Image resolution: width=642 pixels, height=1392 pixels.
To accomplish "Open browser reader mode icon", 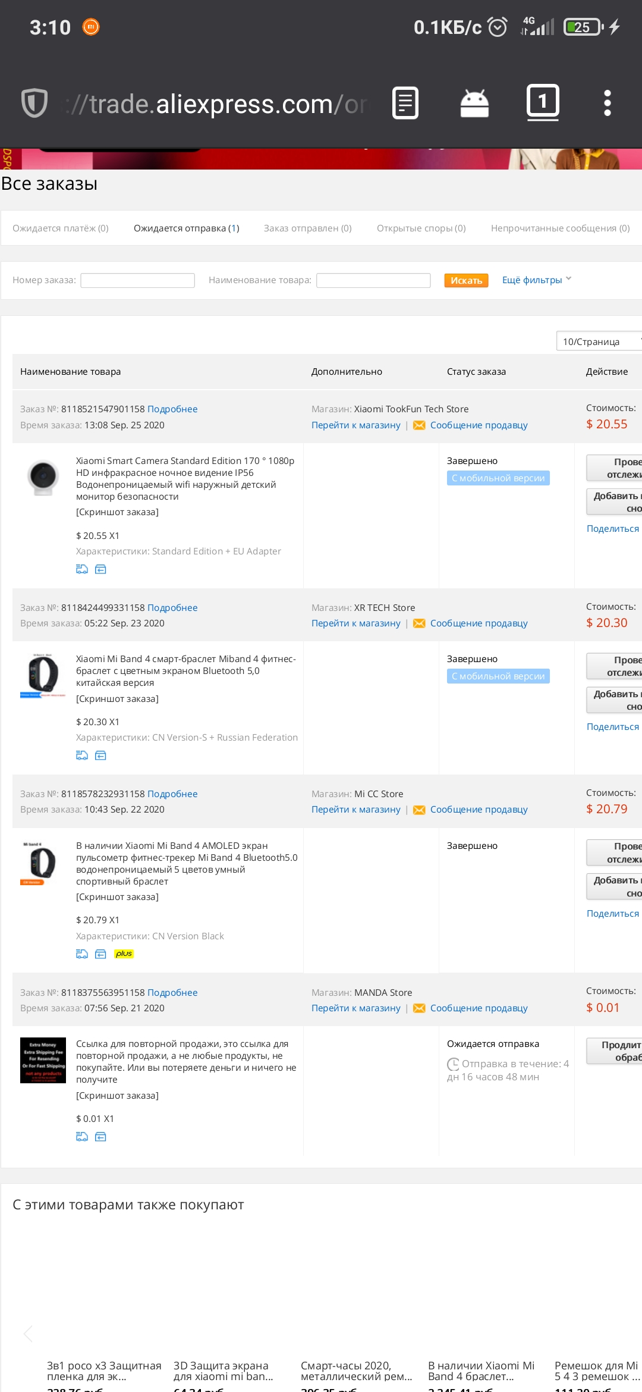I will [405, 103].
